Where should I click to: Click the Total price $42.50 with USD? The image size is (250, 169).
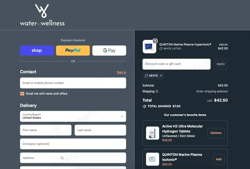[x=217, y=100]
